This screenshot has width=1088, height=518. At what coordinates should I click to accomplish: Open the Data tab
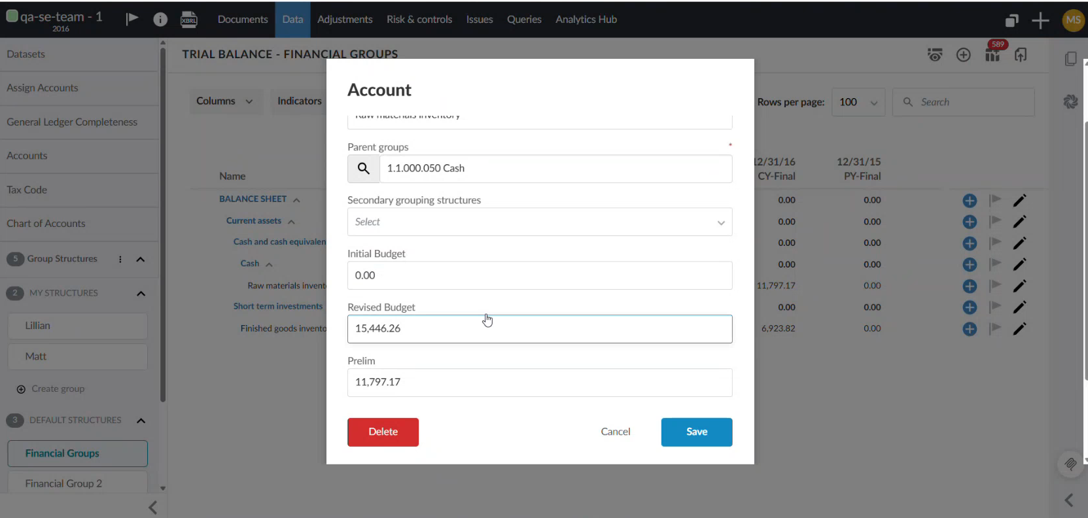[292, 20]
